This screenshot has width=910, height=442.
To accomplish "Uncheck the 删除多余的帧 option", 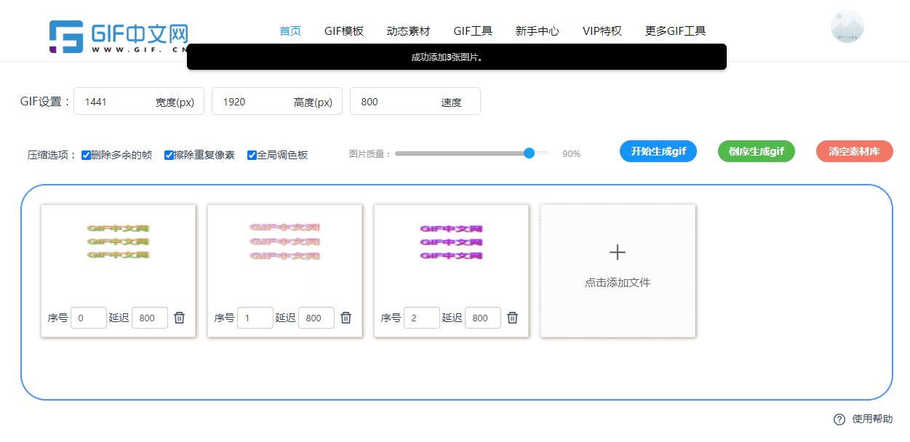I will 86,154.
